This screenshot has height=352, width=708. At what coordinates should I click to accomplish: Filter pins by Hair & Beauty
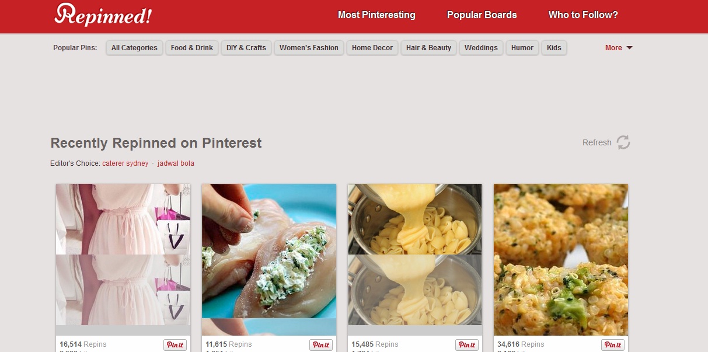tap(428, 48)
